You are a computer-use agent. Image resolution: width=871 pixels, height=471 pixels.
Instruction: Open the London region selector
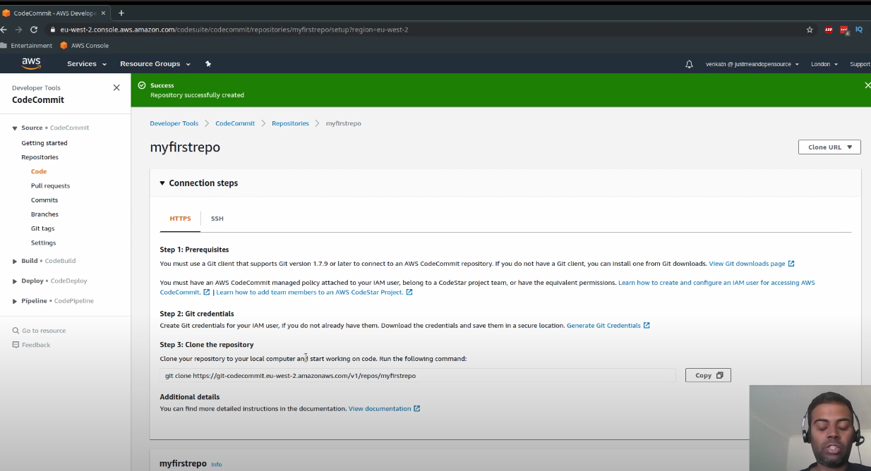824,64
